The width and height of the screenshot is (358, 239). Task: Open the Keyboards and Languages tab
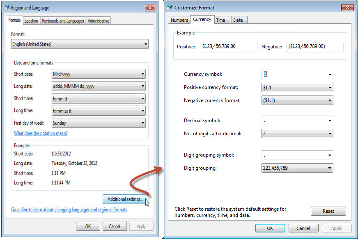coord(63,21)
